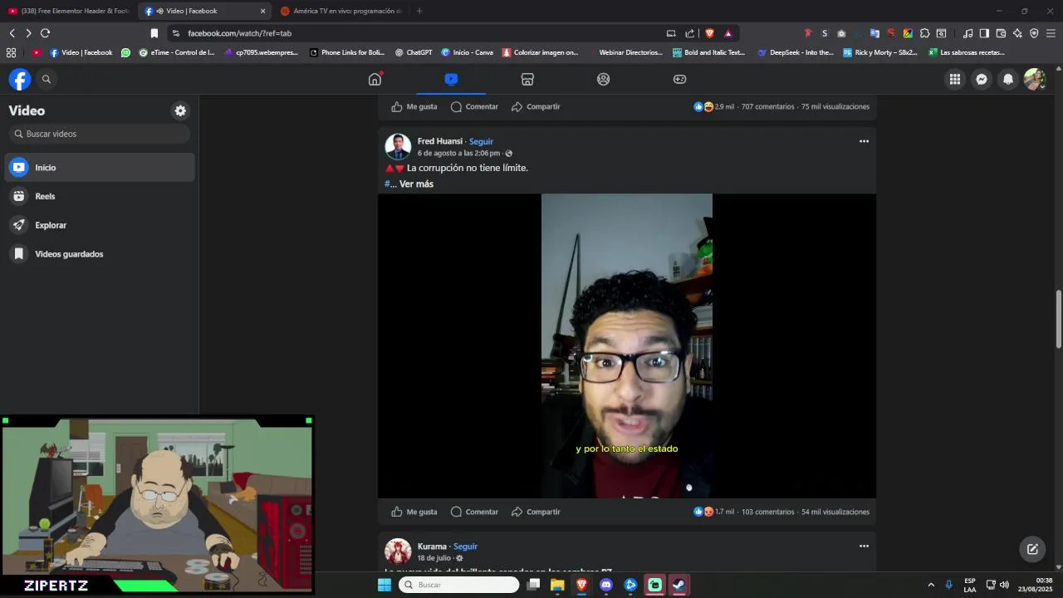Viewport: 1063px width, 598px height.
Task: Open the notifications bell
Action: 1008,79
